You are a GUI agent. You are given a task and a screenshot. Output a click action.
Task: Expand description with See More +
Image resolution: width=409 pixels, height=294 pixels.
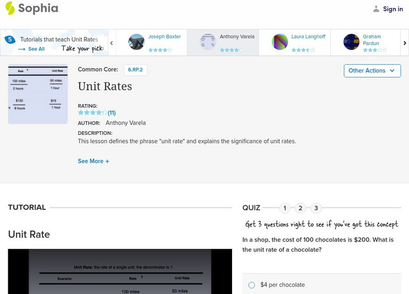coord(94,161)
